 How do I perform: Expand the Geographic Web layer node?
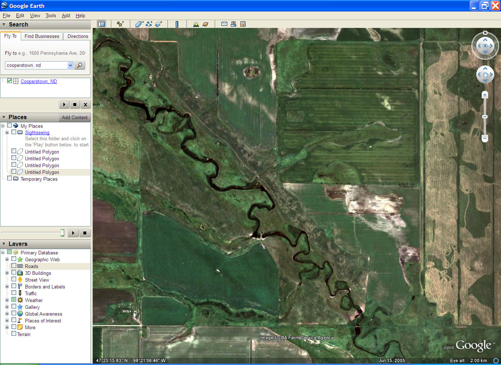[7, 259]
